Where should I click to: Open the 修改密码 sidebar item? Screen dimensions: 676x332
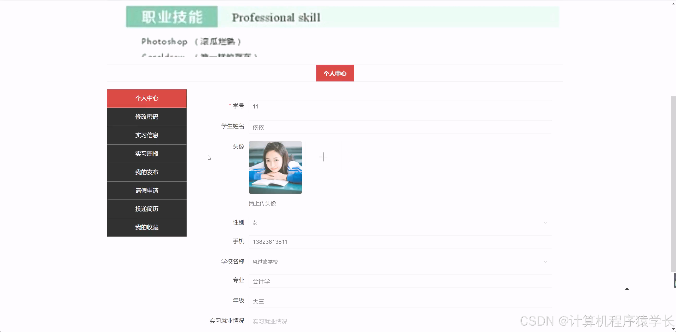[x=147, y=117]
